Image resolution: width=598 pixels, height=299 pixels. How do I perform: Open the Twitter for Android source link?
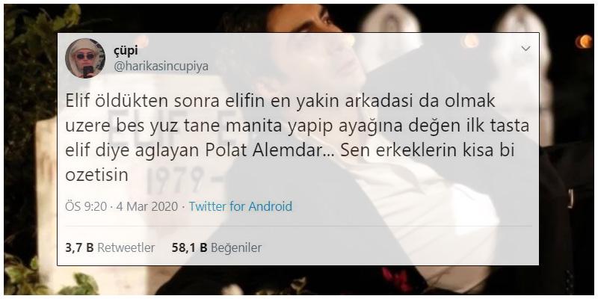click(x=241, y=207)
